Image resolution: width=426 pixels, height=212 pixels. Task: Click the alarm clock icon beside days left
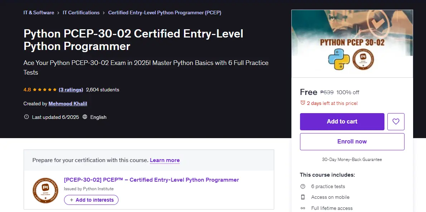(x=302, y=103)
